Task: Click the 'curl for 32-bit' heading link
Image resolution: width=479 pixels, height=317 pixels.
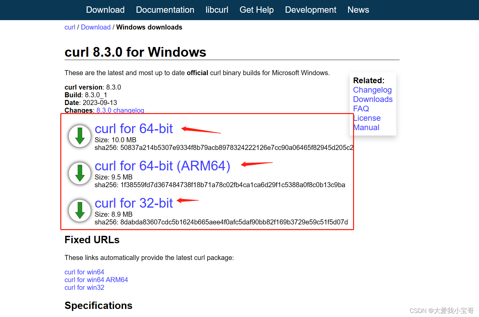Action: tap(134, 203)
